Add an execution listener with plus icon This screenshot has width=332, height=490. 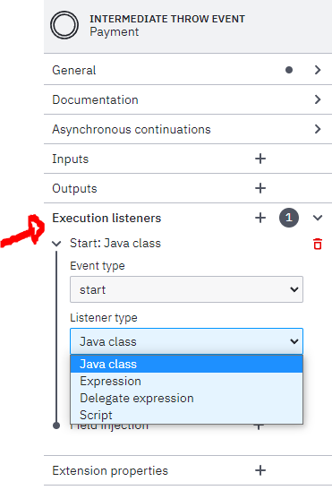pos(260,218)
